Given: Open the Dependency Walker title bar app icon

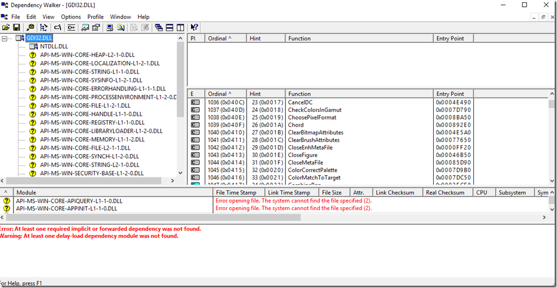Looking at the screenshot, I should pyautogui.click(x=5, y=5).
